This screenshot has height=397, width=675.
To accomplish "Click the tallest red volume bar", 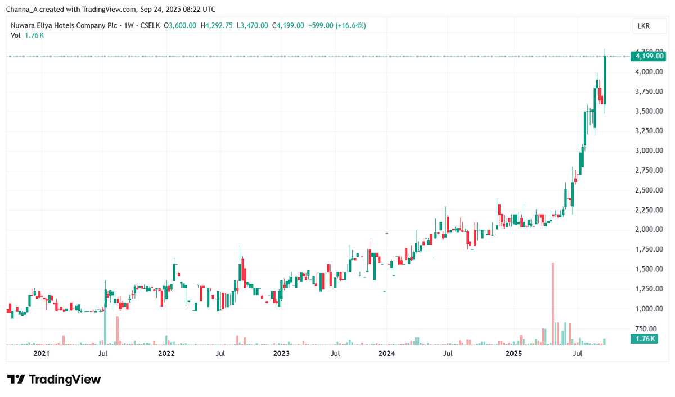I will (553, 304).
